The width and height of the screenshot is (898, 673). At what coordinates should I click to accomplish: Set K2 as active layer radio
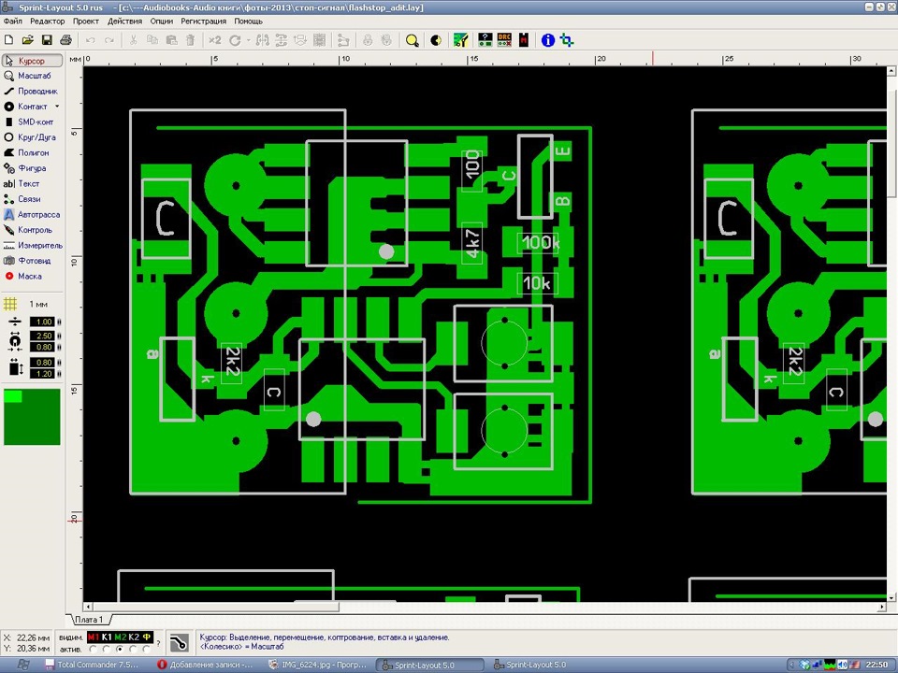pyautogui.click(x=134, y=650)
